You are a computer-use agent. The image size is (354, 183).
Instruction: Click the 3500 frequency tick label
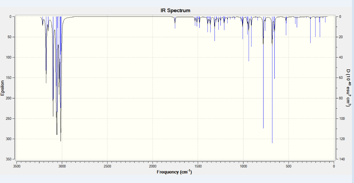pos(16,166)
